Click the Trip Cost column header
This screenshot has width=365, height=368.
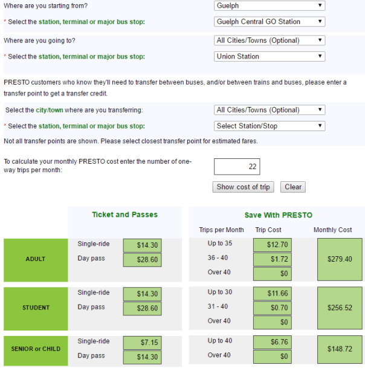pyautogui.click(x=268, y=230)
